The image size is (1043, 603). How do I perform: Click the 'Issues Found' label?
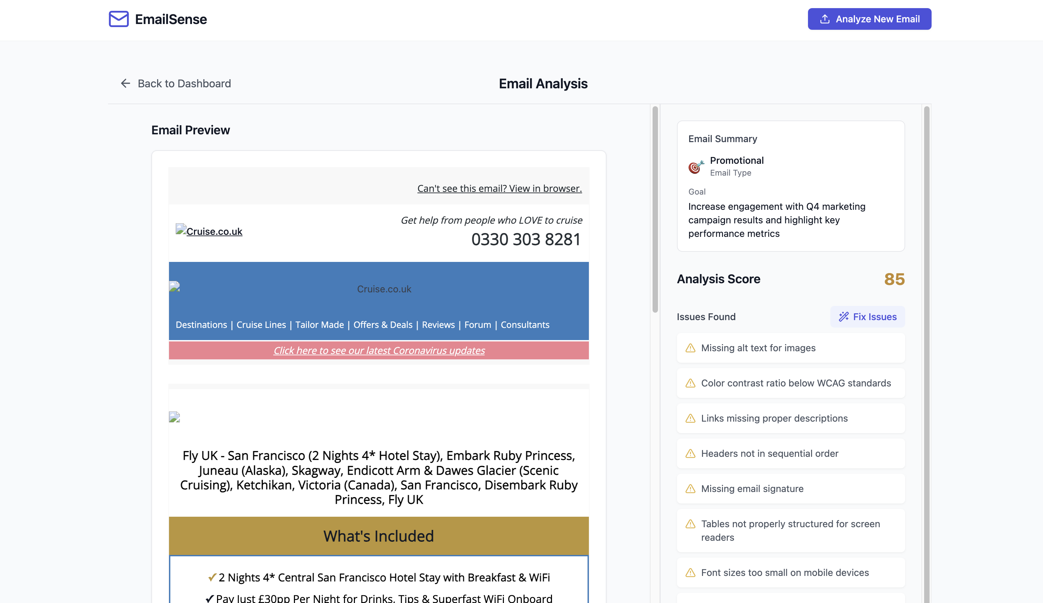pyautogui.click(x=706, y=317)
